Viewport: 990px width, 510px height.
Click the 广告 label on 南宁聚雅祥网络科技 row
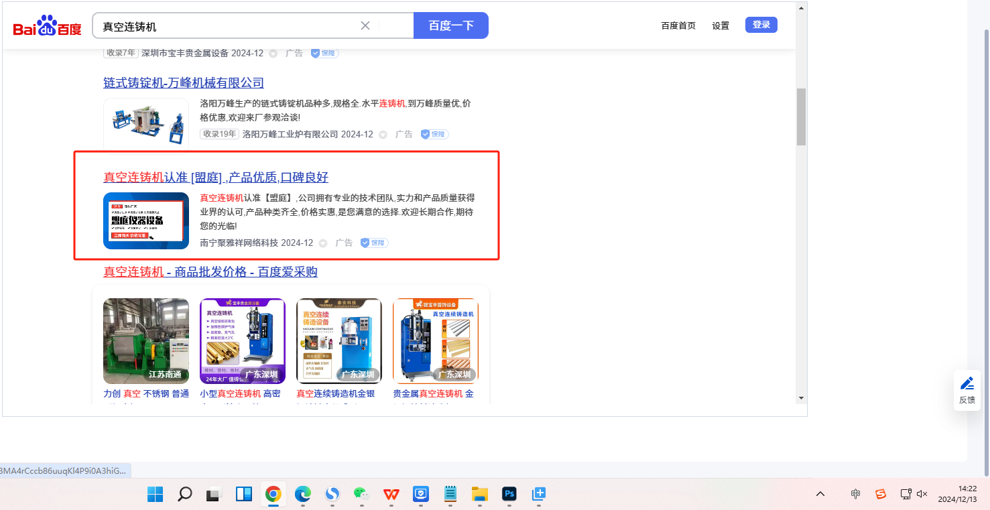click(344, 243)
